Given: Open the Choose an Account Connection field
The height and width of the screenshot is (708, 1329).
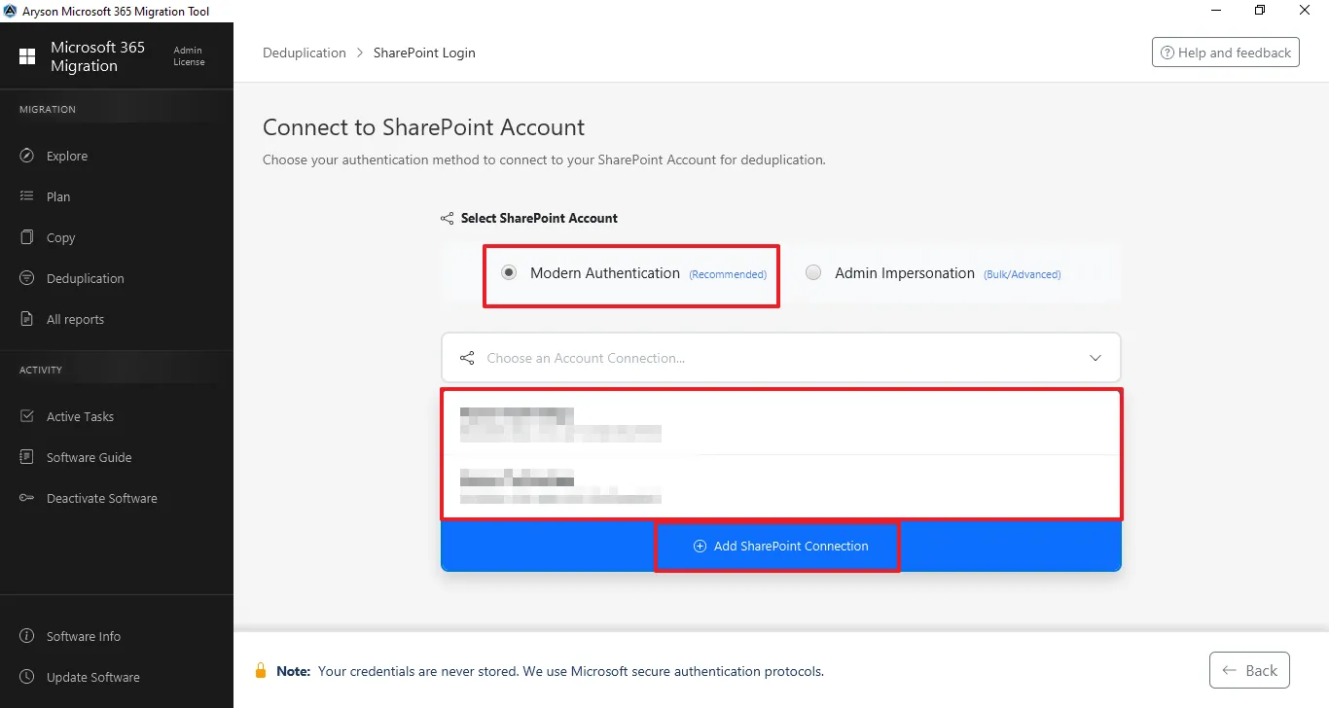Looking at the screenshot, I should 780,358.
